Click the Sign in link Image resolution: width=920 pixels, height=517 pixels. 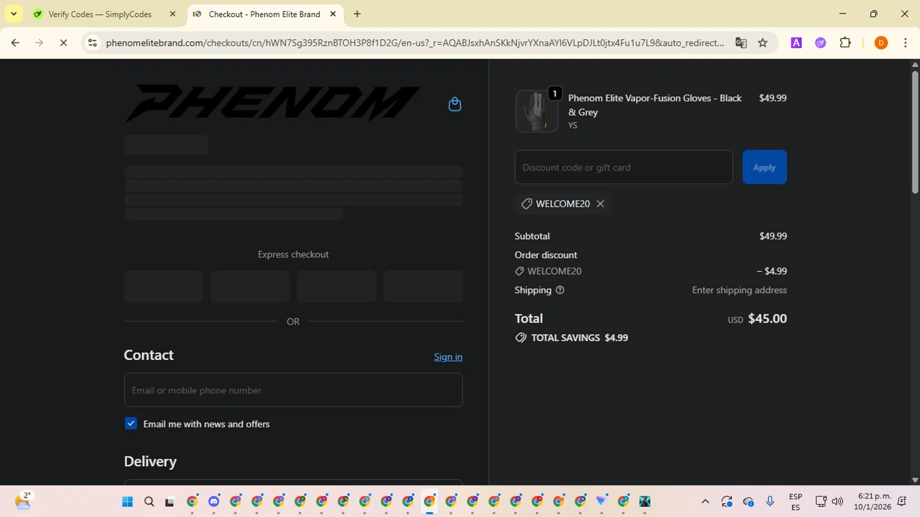(x=448, y=357)
